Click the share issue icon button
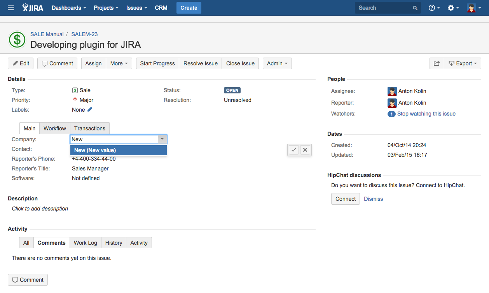The height and width of the screenshot is (293, 489). 437,63
